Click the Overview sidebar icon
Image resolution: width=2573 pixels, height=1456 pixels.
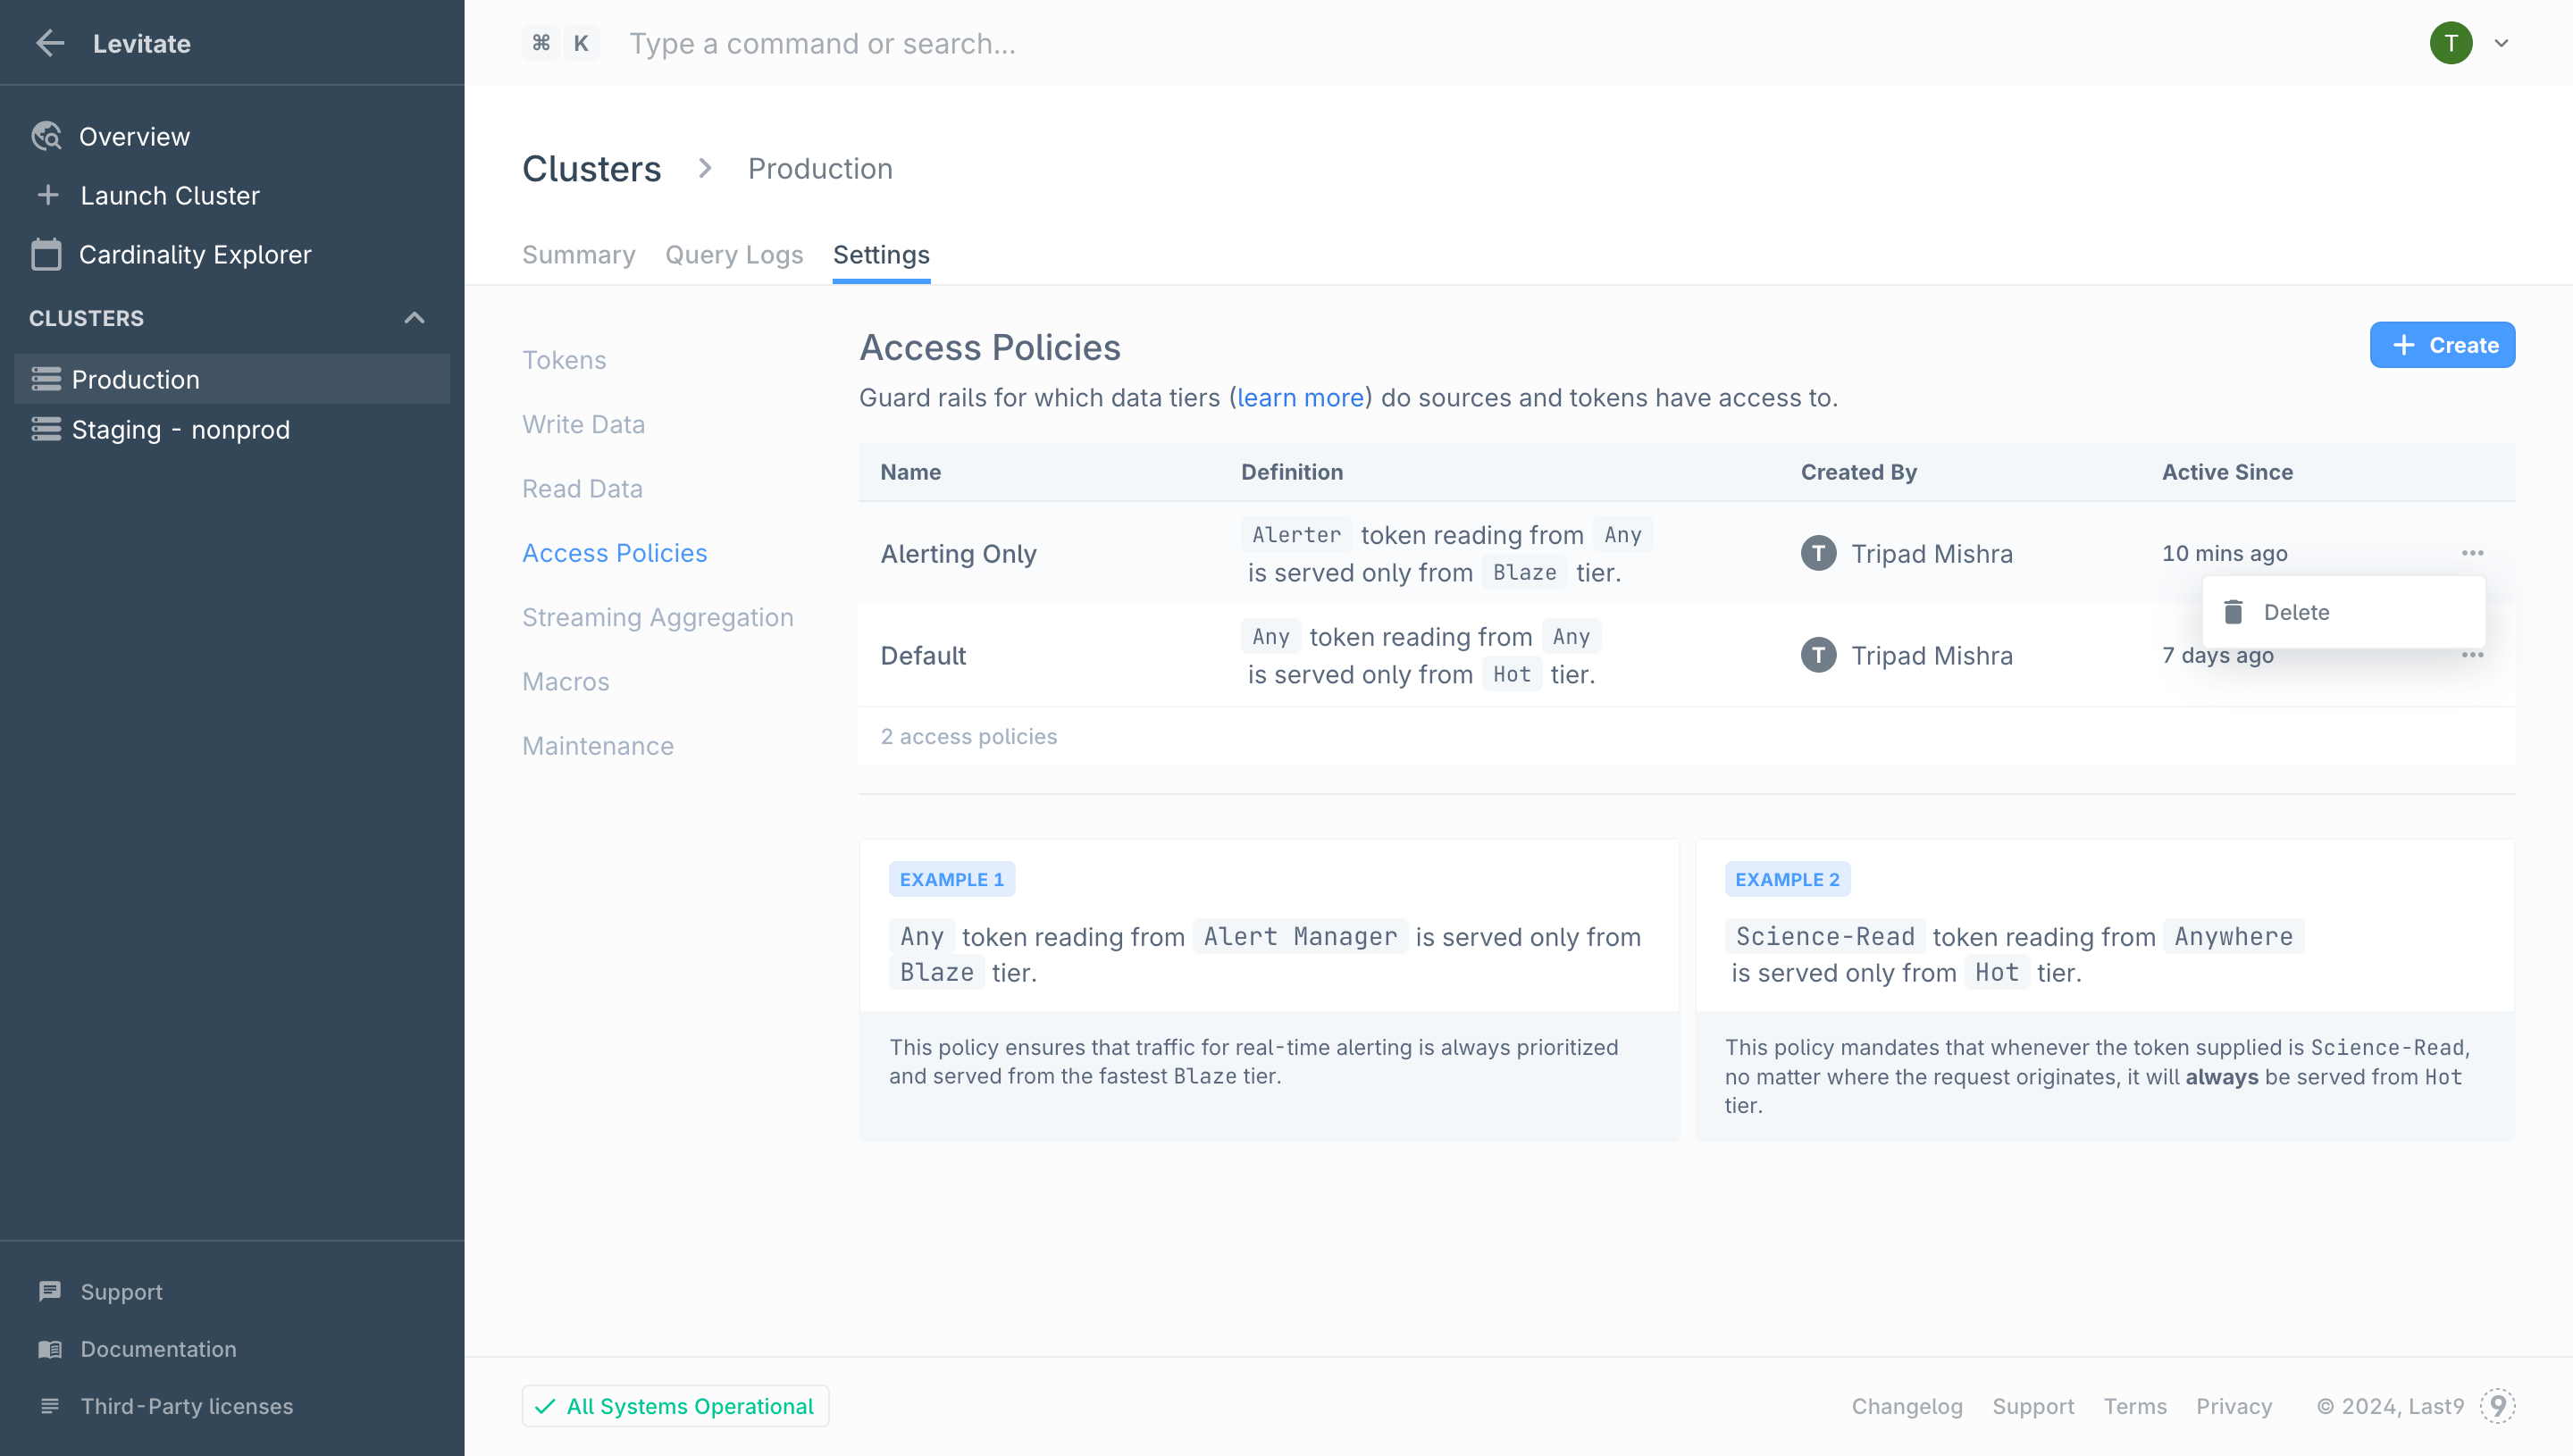[x=47, y=136]
